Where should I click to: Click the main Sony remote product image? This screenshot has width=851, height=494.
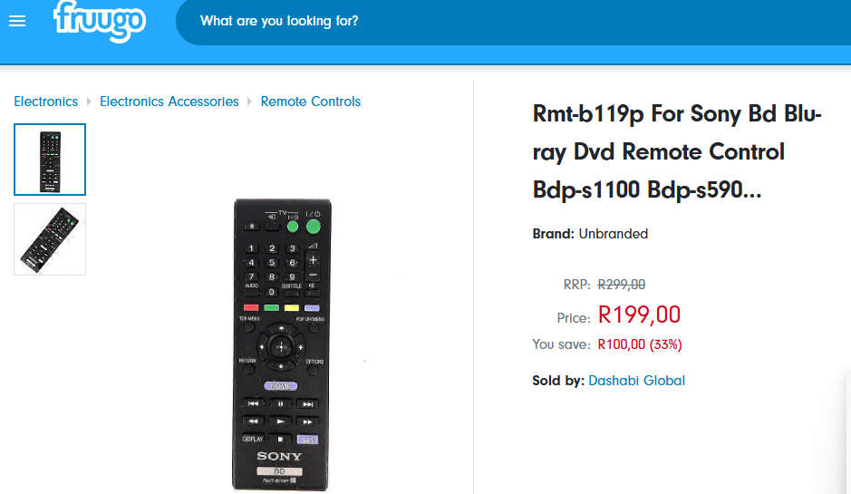point(281,344)
